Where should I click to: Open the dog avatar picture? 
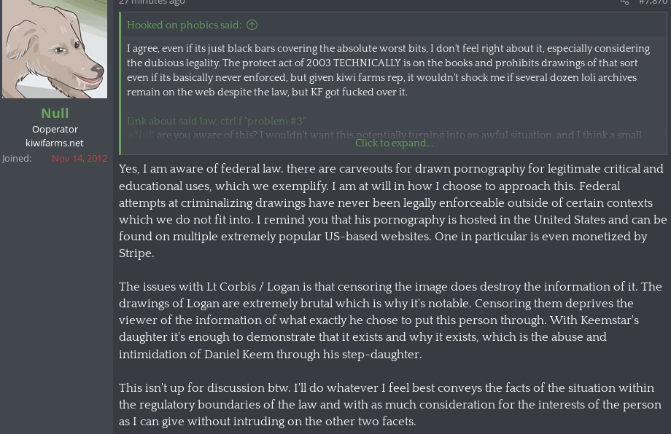click(x=55, y=48)
